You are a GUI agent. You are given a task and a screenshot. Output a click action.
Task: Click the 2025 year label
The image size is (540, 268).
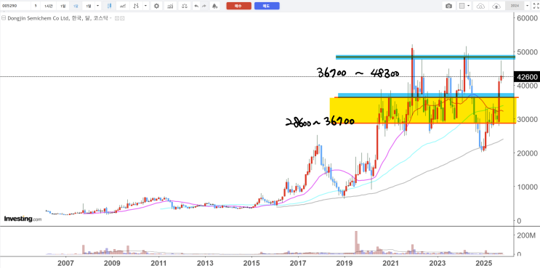pyautogui.click(x=484, y=263)
